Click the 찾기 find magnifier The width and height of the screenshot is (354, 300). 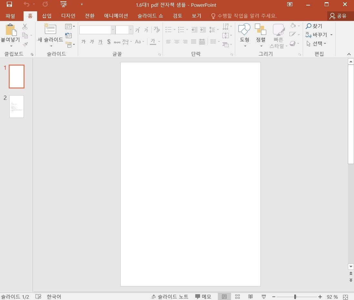(x=308, y=26)
